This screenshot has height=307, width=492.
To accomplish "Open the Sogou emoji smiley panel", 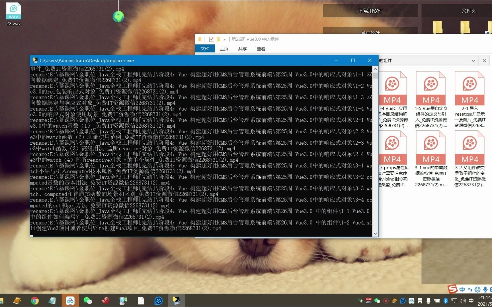I will (x=477, y=289).
